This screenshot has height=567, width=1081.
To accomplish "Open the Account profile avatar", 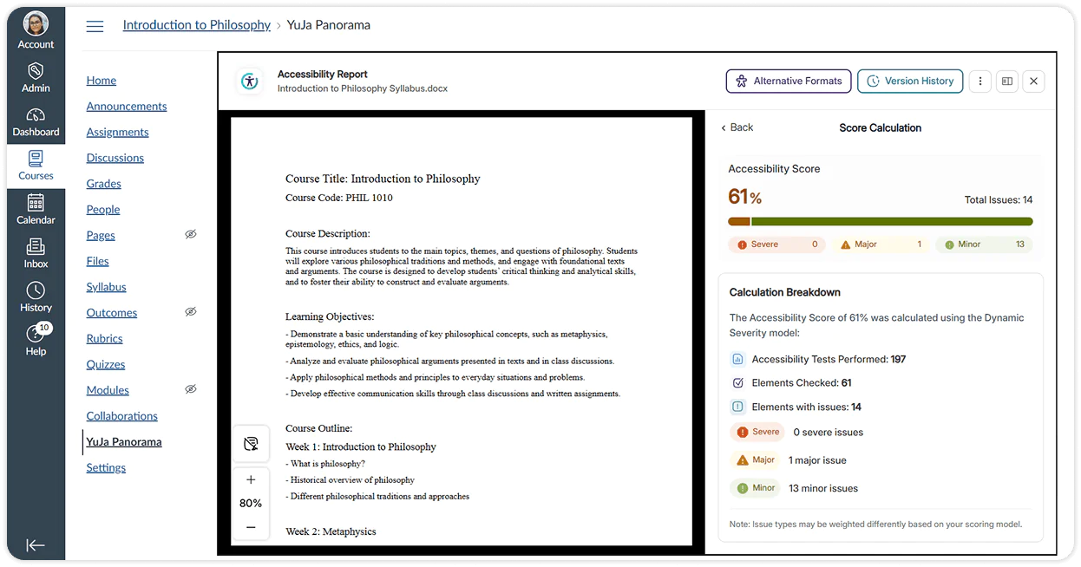I will [x=36, y=23].
